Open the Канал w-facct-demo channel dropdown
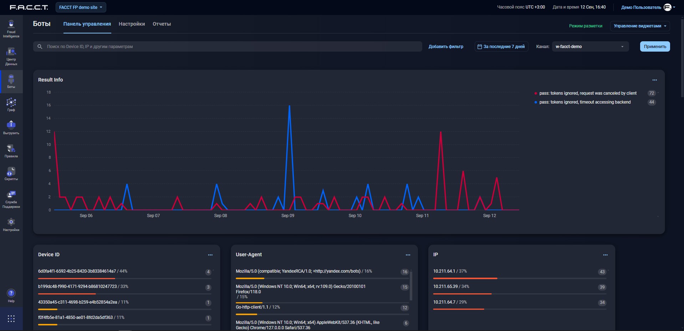Image resolution: width=684 pixels, height=331 pixels. pyautogui.click(x=590, y=47)
